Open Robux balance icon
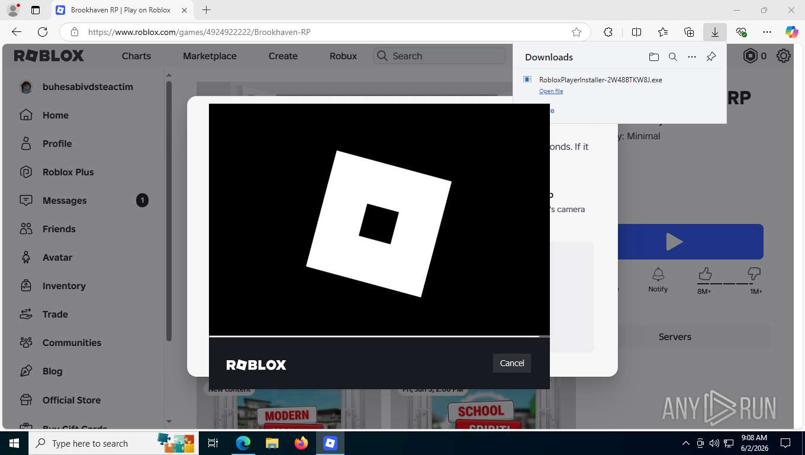805x455 pixels. (x=751, y=56)
